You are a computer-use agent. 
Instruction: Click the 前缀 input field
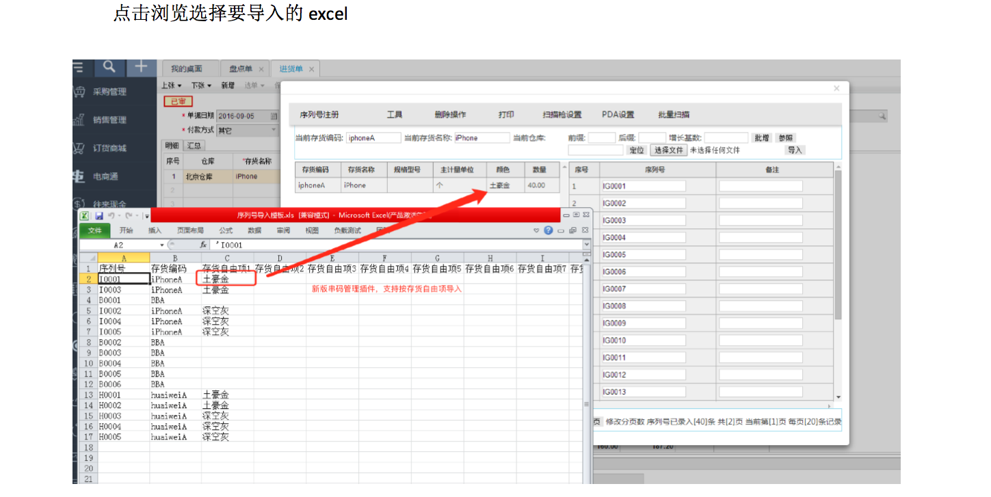point(602,138)
